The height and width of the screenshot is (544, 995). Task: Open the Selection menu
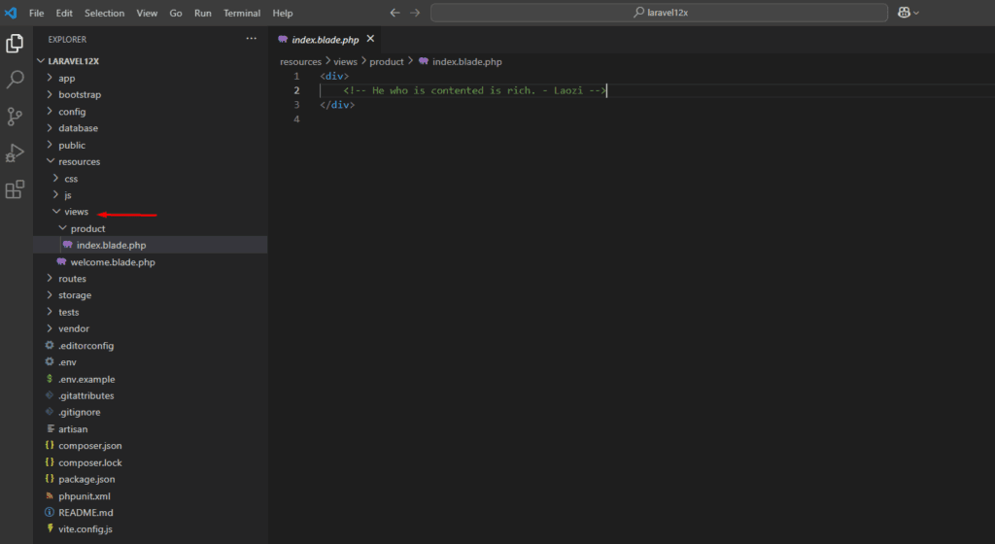click(104, 13)
